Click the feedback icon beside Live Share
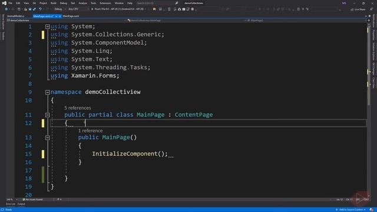 coord(372,9)
